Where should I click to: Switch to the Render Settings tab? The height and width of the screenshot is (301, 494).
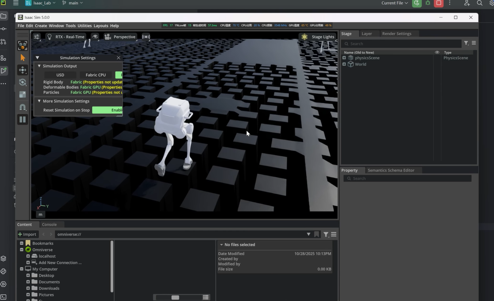(x=397, y=34)
